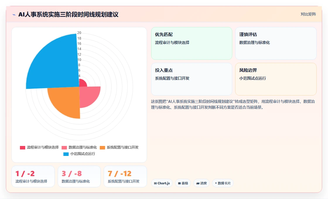Click the lightning icon beside the title
The height and width of the screenshot is (199, 328).
tap(14, 15)
